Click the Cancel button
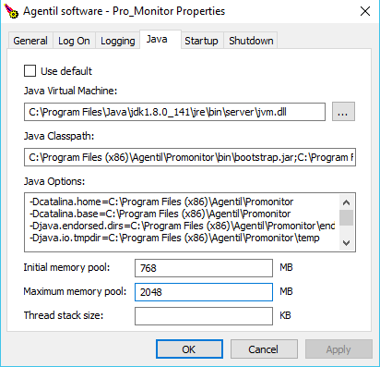Viewport: 380px width, 367px height. coord(264,349)
